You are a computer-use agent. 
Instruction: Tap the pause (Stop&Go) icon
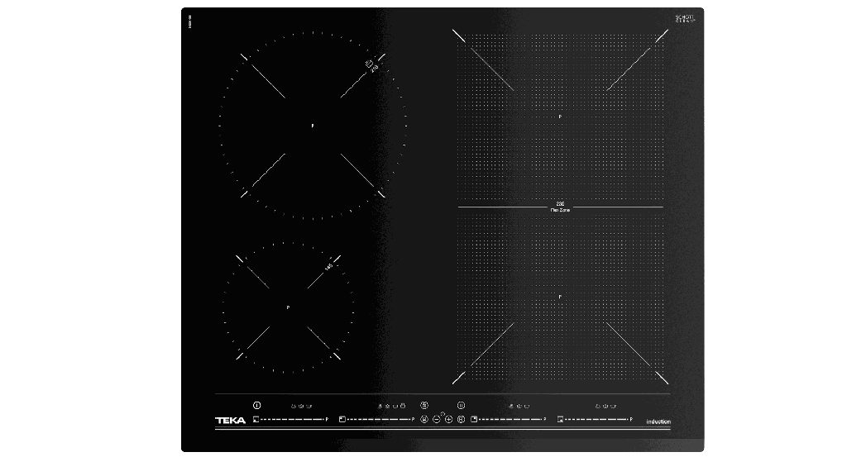pos(462,406)
